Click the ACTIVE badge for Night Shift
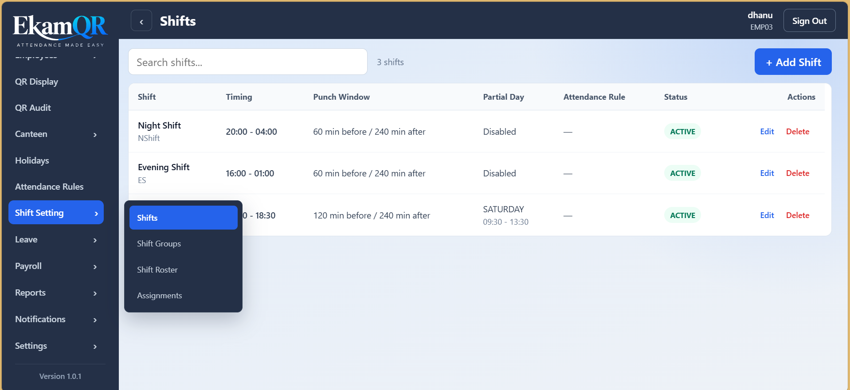Viewport: 850px width, 390px height. tap(682, 132)
